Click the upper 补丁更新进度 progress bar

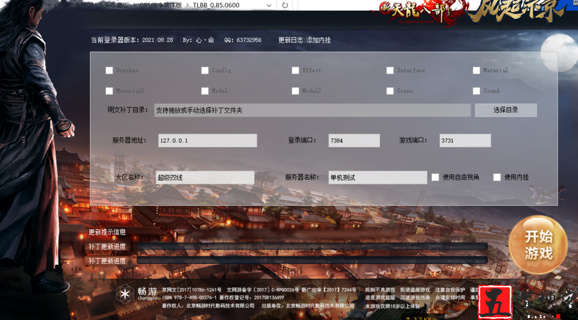tap(312, 246)
